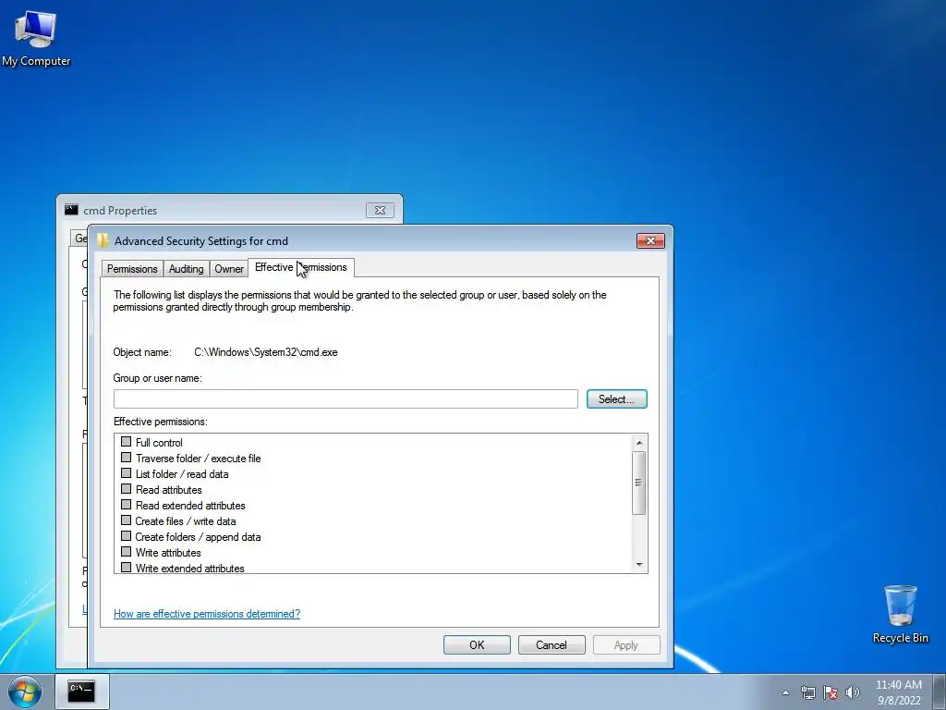Click the permissions list scrollbar thumb
Screen dimensions: 946x710
click(x=639, y=483)
